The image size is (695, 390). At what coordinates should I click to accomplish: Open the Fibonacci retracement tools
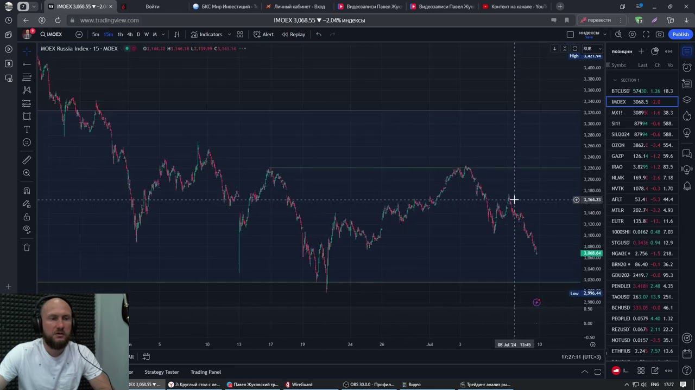point(27,77)
